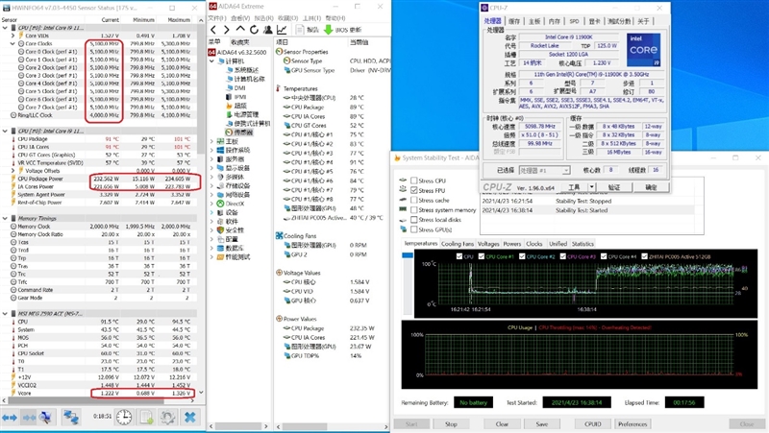This screenshot has height=433, width=769.
Task: Select 传感器 sensor item in AIDA64 tree
Action: tap(239, 132)
